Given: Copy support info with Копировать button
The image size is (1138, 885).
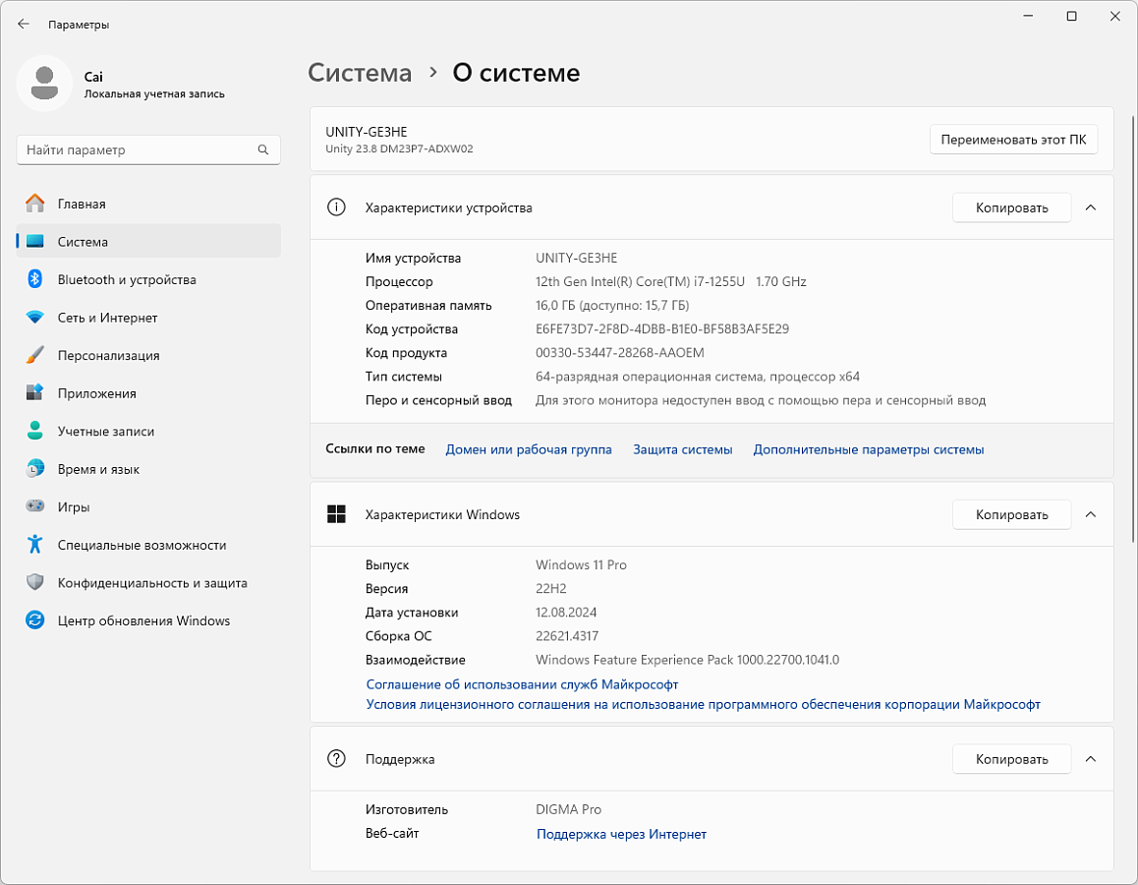Looking at the screenshot, I should tap(1011, 759).
